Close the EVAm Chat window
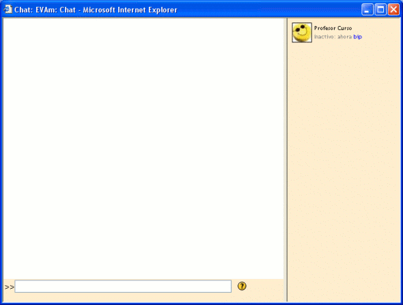Image resolution: width=403 pixels, height=305 pixels. pyautogui.click(x=393, y=10)
